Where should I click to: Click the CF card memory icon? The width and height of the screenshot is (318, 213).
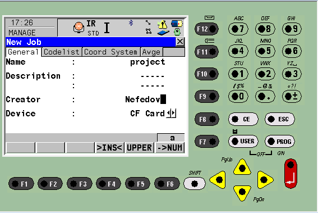tap(163, 33)
